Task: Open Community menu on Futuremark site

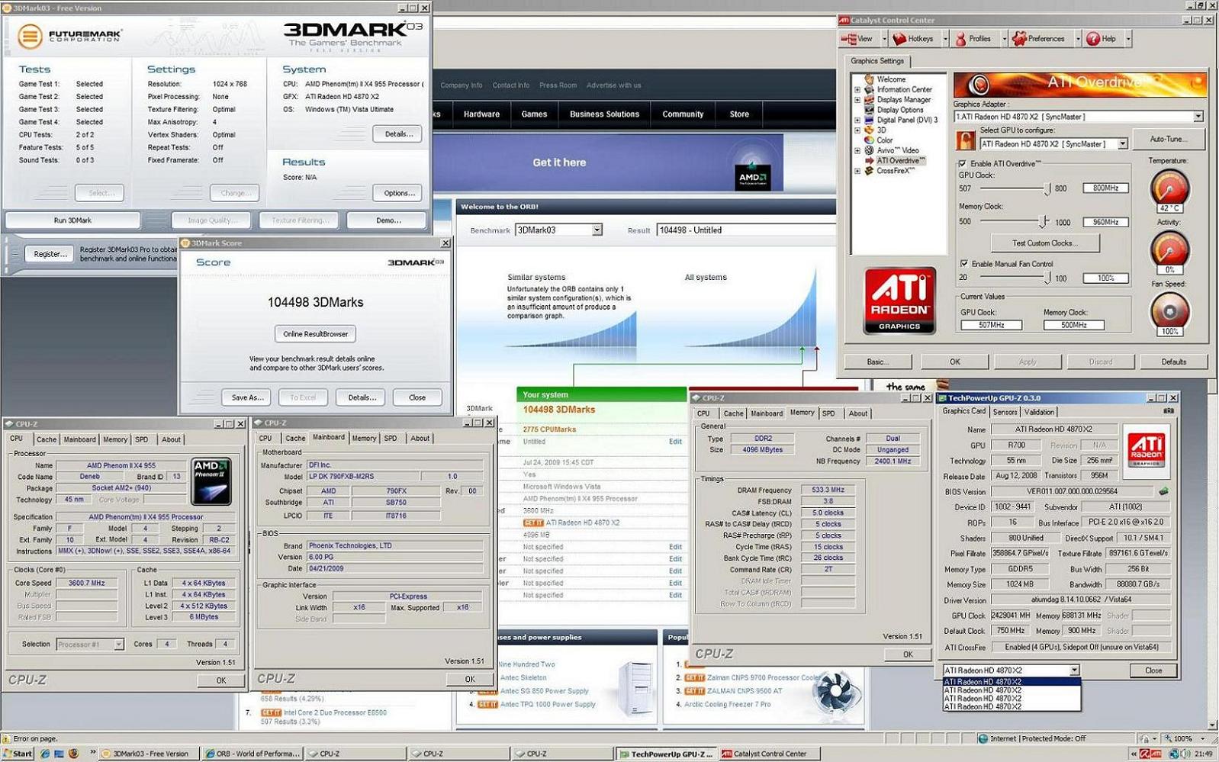Action: (683, 114)
